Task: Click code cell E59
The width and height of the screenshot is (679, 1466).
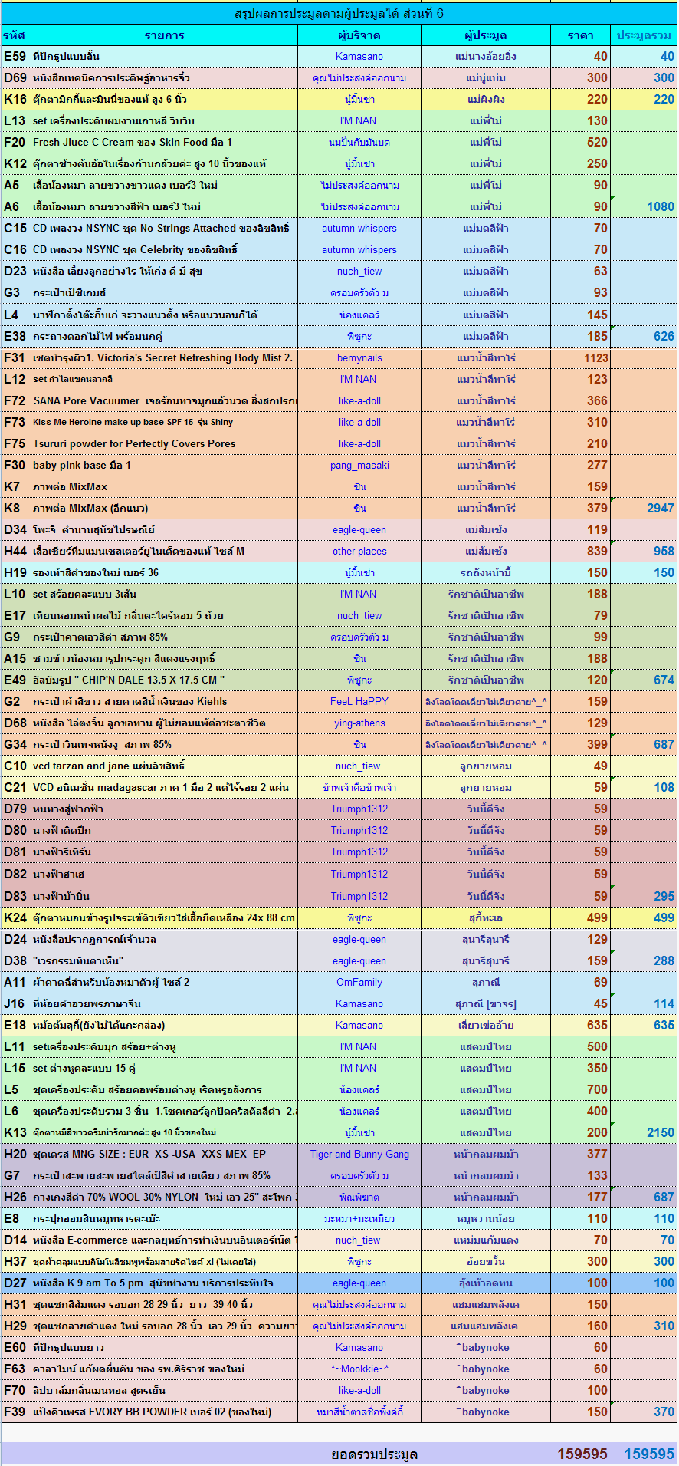Action: click(x=15, y=56)
